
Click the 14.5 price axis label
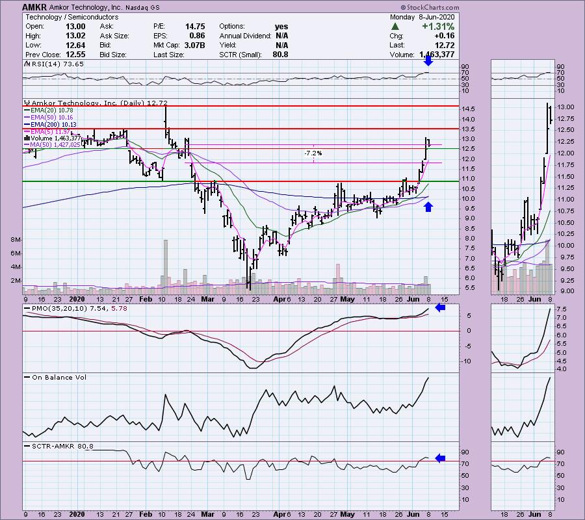pyautogui.click(x=468, y=109)
